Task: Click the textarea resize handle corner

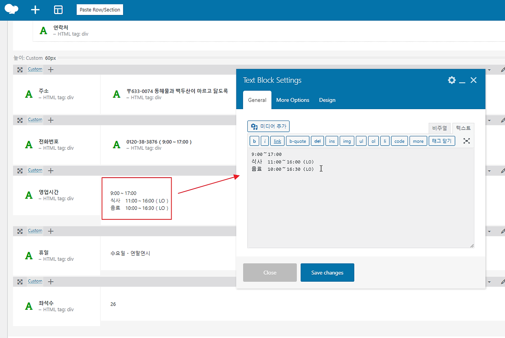Action: [471, 245]
